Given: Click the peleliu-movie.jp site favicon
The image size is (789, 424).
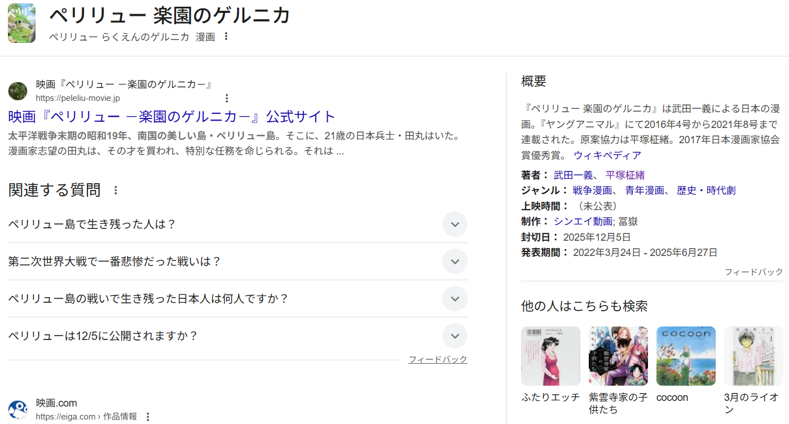Looking at the screenshot, I should point(18,91).
